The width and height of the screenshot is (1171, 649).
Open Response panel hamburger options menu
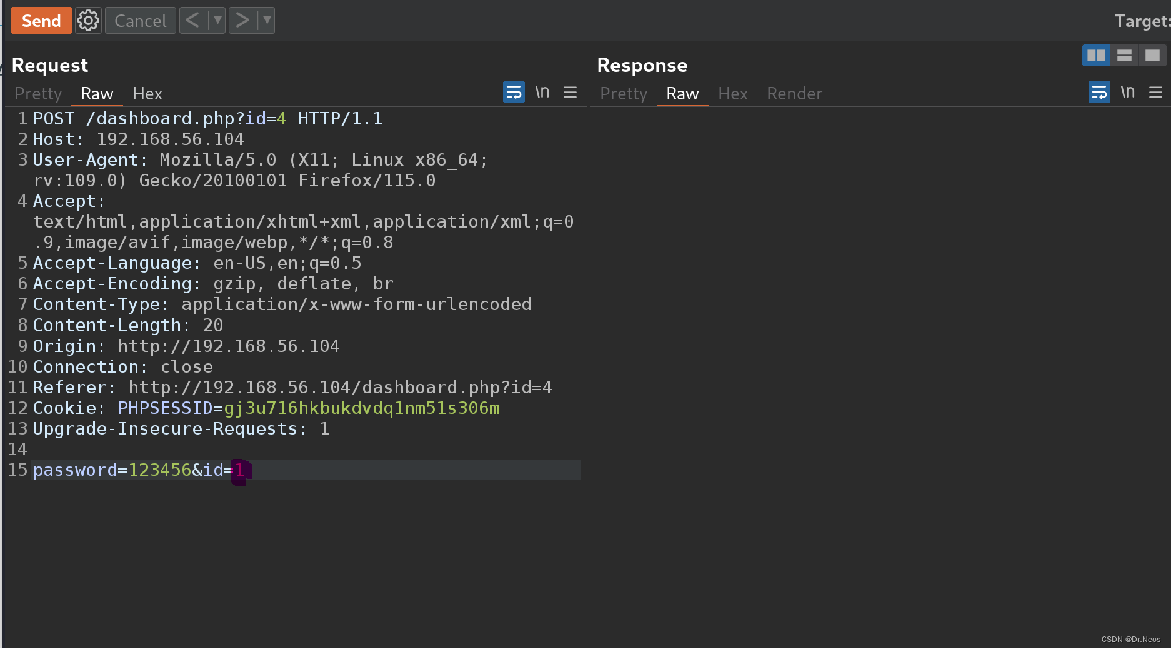click(1155, 93)
